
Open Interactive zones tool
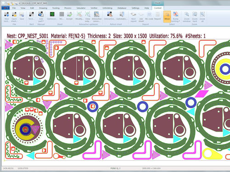click(97, 17)
